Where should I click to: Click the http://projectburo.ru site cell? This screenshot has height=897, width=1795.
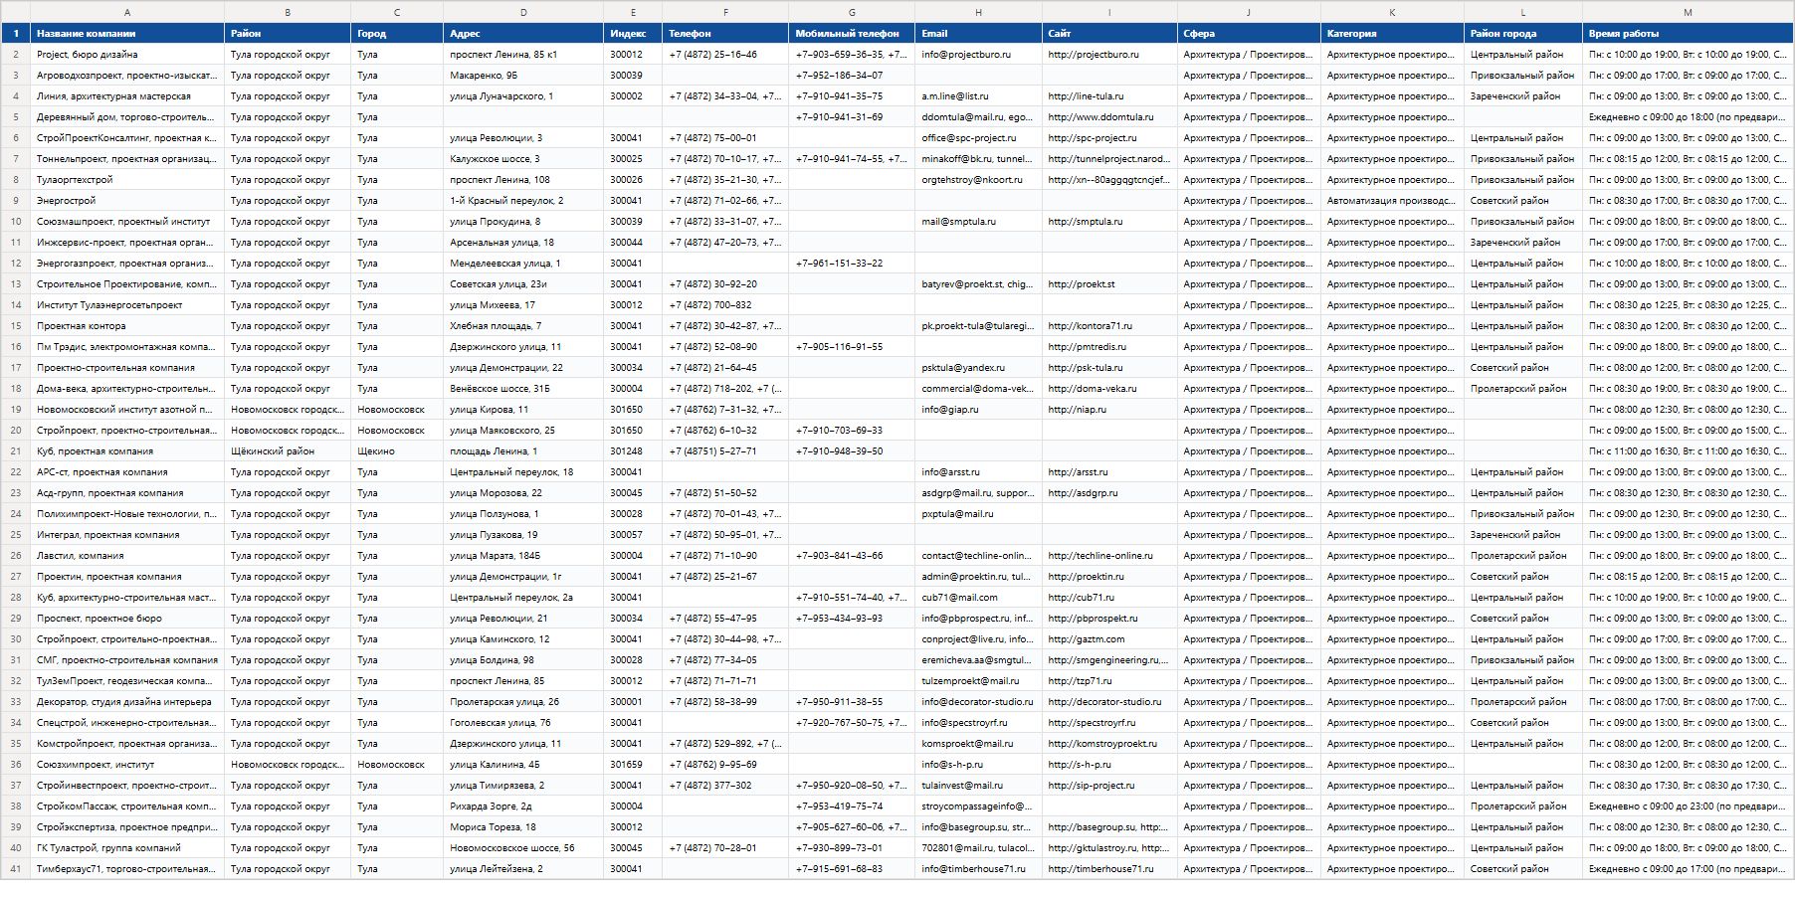pyautogui.click(x=1109, y=55)
